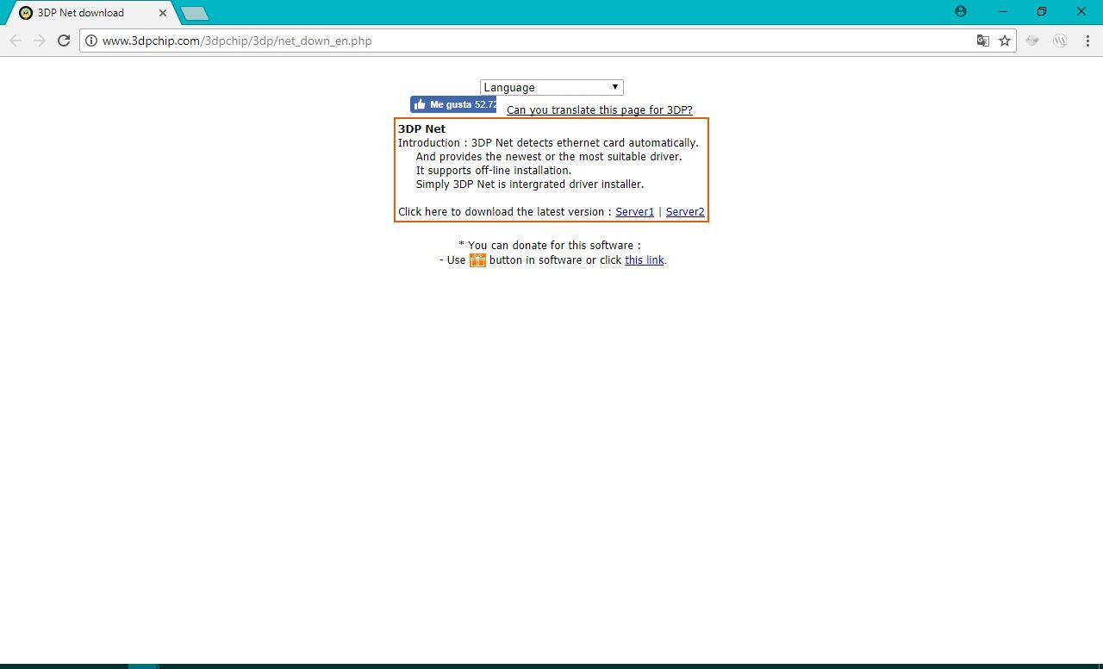This screenshot has width=1103, height=669.
Task: Close the 3DP Net download tab
Action: [163, 13]
